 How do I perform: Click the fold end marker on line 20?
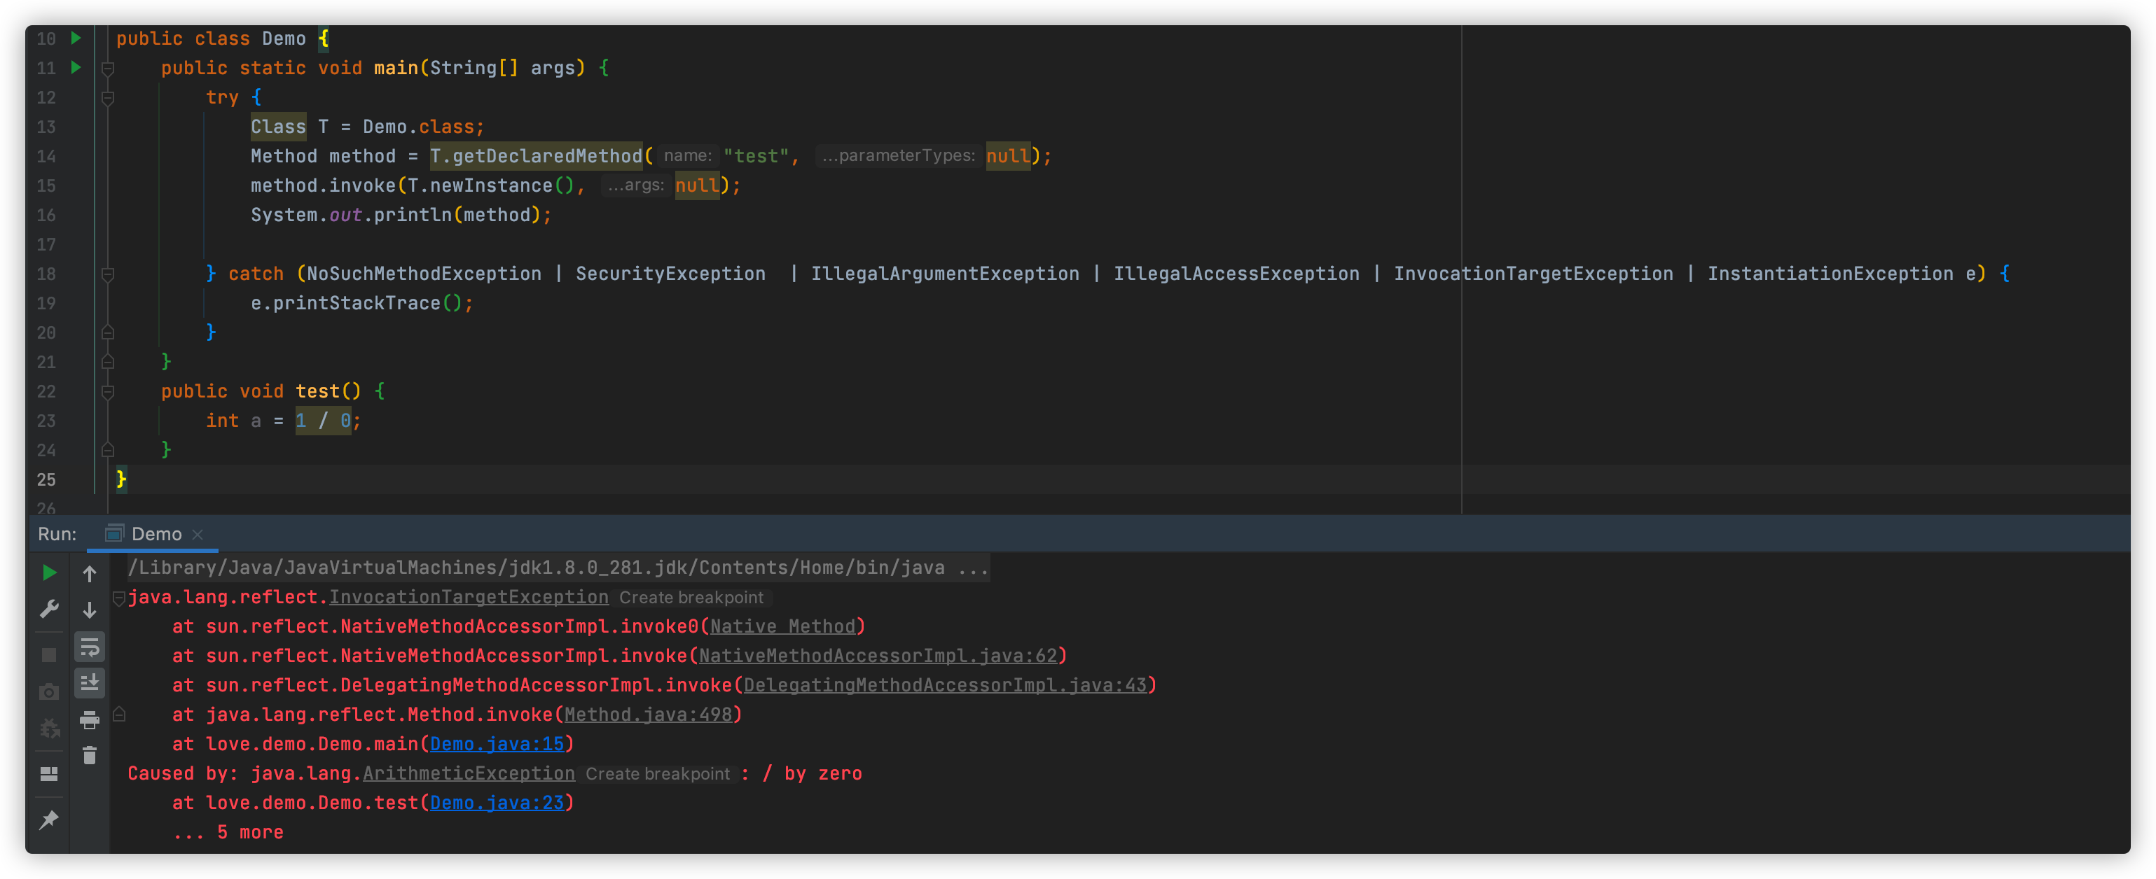point(108,332)
